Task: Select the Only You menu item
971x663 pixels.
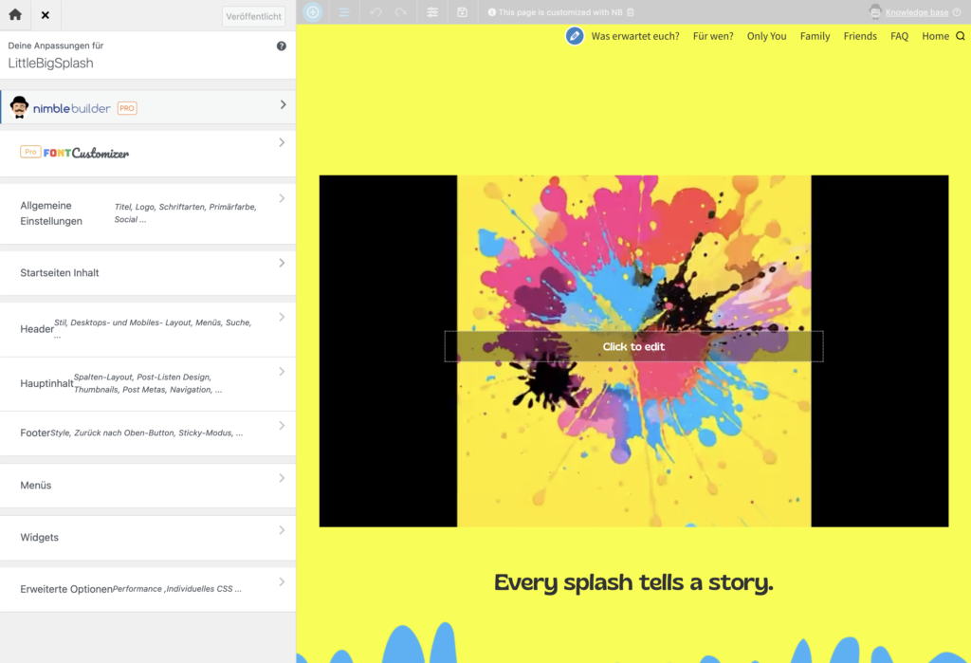Action: (766, 36)
